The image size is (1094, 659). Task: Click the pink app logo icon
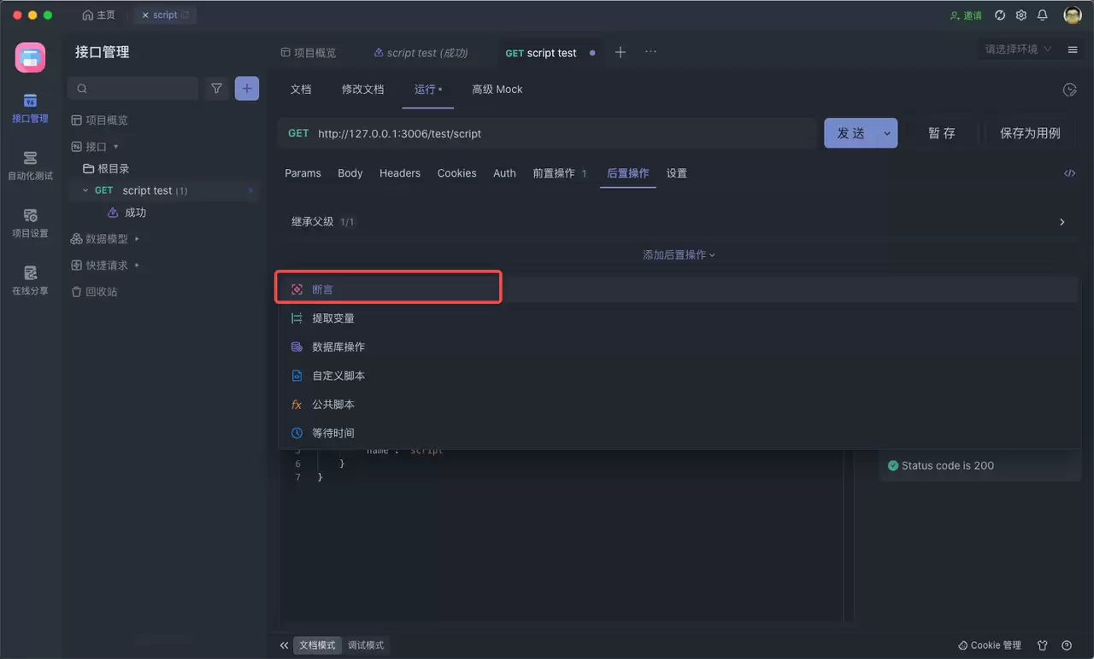(x=30, y=57)
